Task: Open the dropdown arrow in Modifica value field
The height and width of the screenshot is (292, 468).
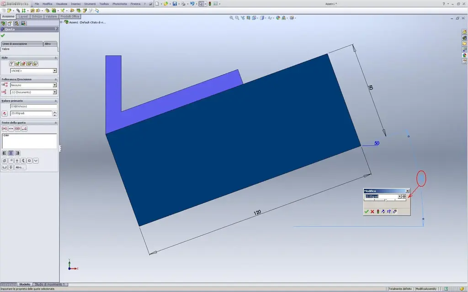Action: 399,196
